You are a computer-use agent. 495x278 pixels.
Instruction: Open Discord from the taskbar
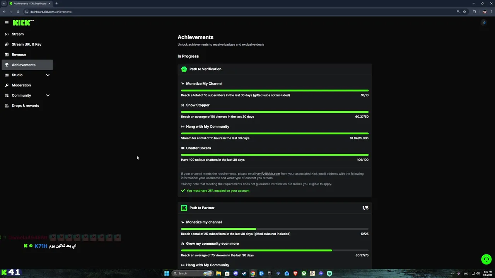click(x=236, y=273)
